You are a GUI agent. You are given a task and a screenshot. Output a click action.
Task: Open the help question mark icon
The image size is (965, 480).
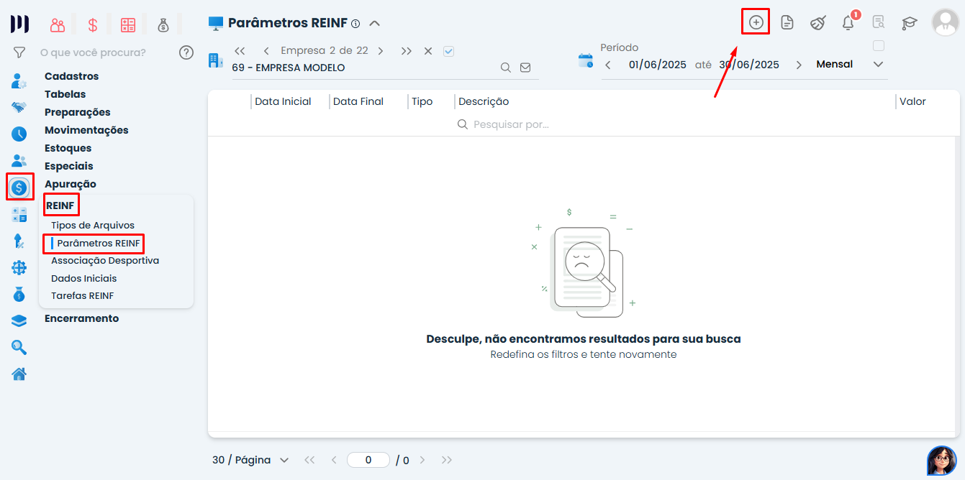pos(186,52)
